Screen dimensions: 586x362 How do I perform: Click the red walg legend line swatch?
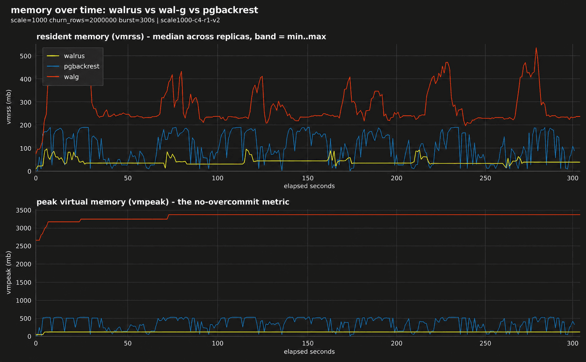53,77
